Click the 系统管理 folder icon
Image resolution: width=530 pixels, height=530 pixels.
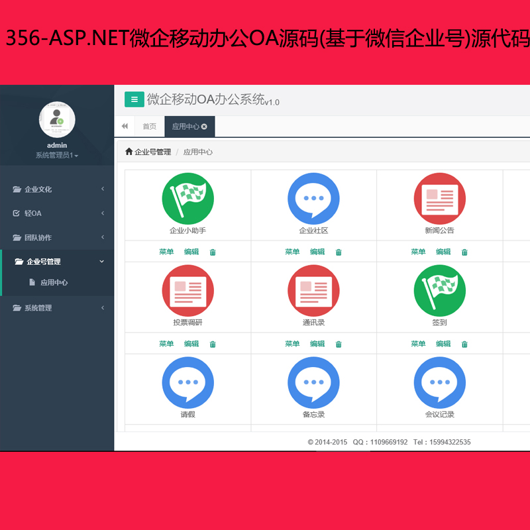tap(17, 307)
